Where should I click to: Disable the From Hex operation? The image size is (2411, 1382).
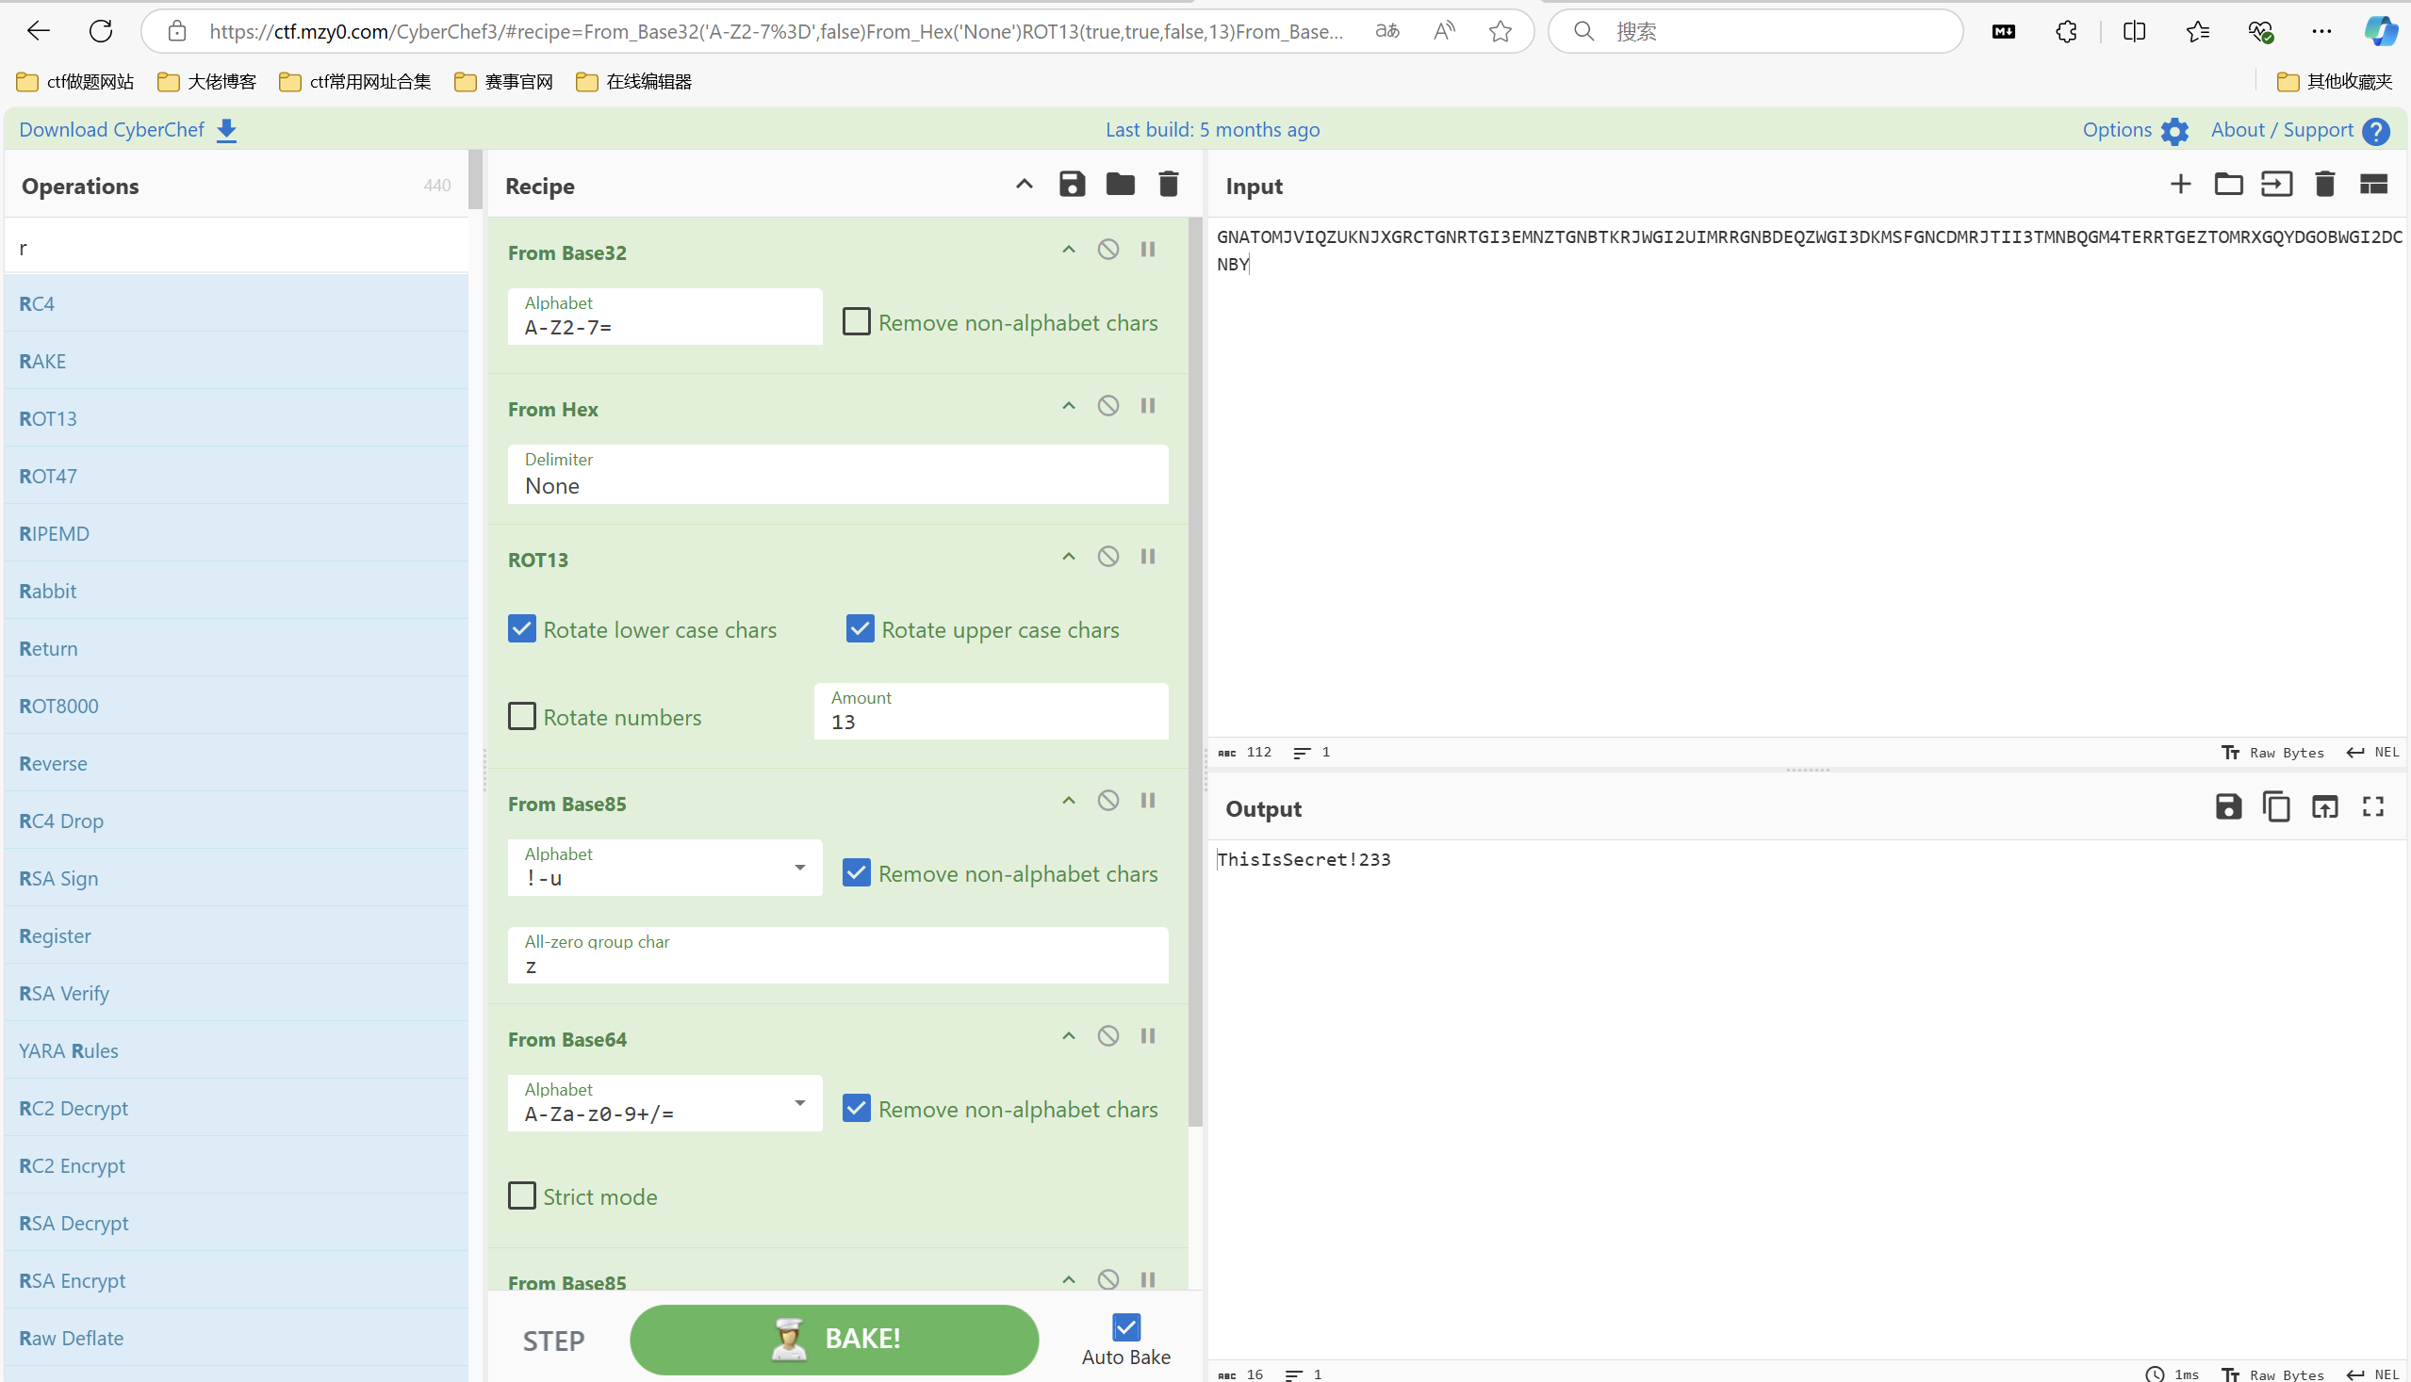1108,406
